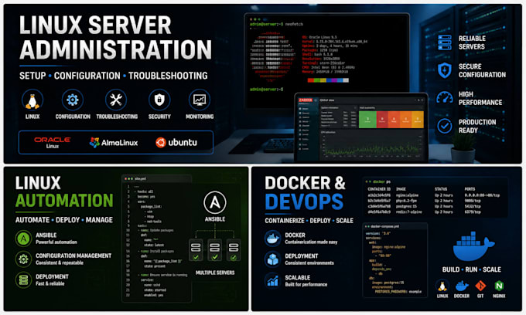Click the neofetch command in the terminal
The image size is (526, 315).
coord(295,25)
